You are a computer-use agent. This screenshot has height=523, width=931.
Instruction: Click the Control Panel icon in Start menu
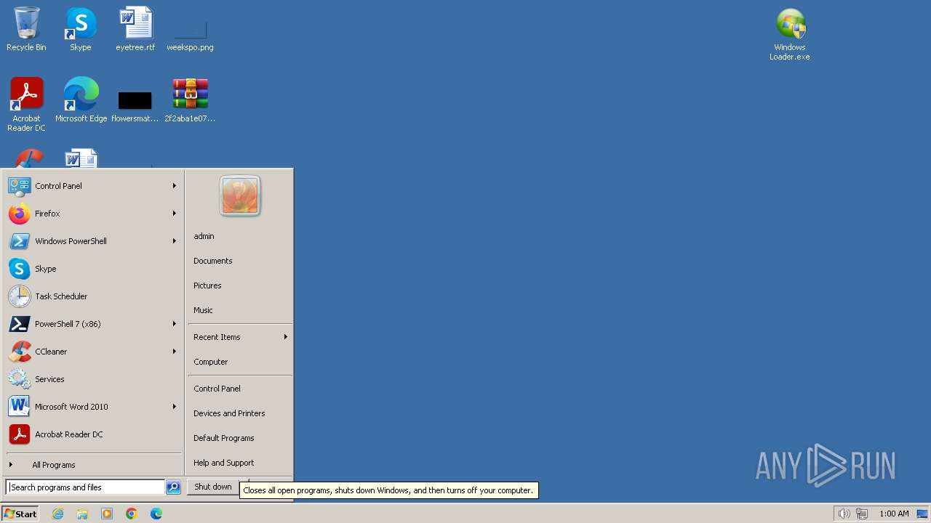pos(19,186)
